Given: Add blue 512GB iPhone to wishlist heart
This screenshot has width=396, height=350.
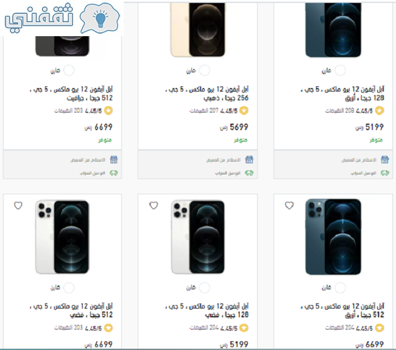Looking at the screenshot, I should [x=289, y=205].
